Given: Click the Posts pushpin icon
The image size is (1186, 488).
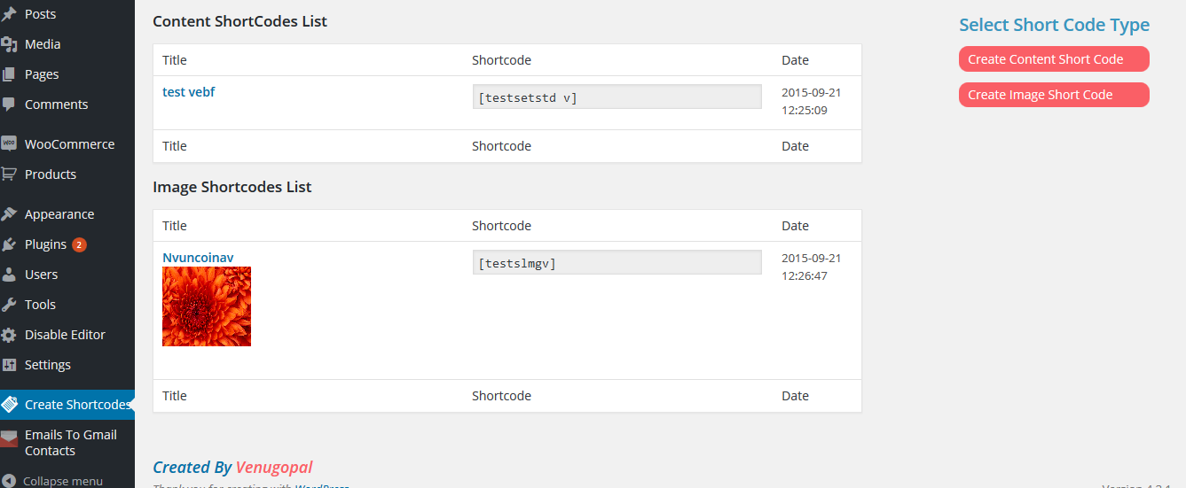Looking at the screenshot, I should tap(9, 14).
